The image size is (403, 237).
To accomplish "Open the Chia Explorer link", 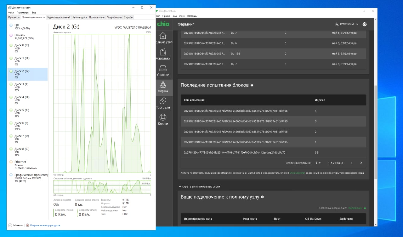I will (x=297, y=173).
